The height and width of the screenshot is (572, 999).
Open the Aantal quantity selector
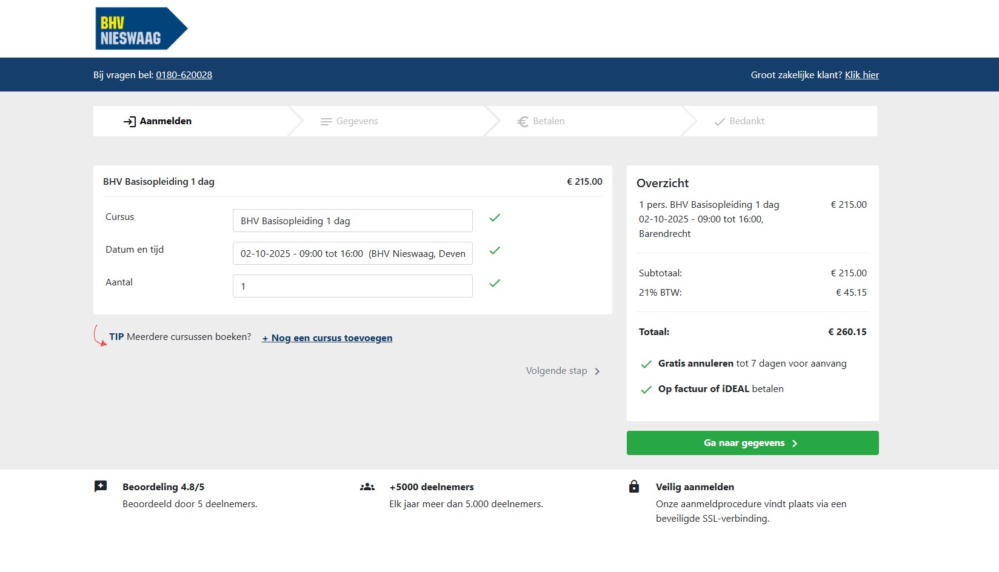[x=352, y=286]
